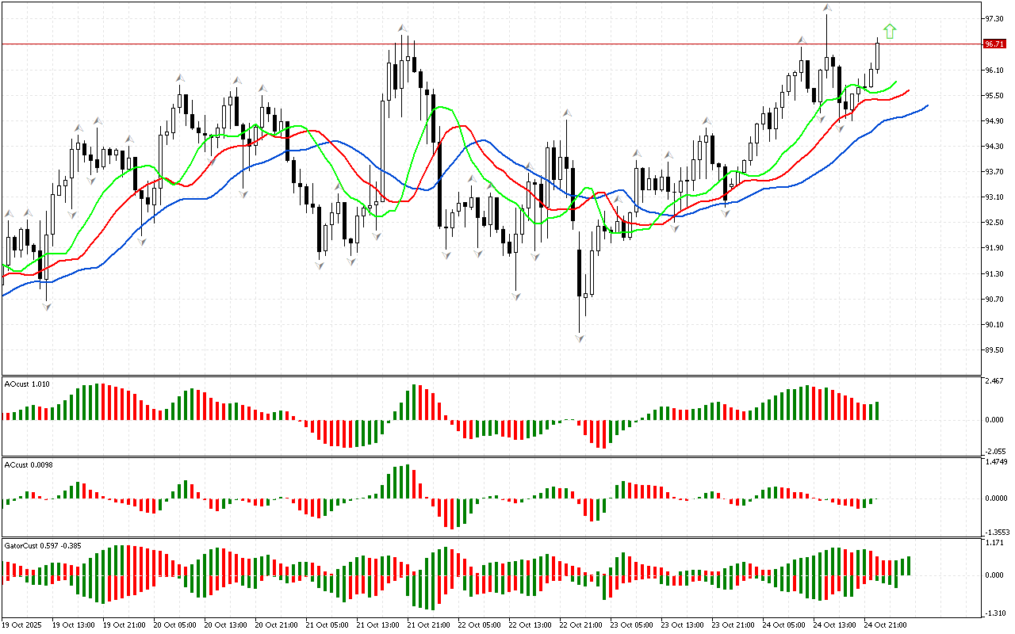Select the fractal arrow below the lowest candle

(x=580, y=338)
